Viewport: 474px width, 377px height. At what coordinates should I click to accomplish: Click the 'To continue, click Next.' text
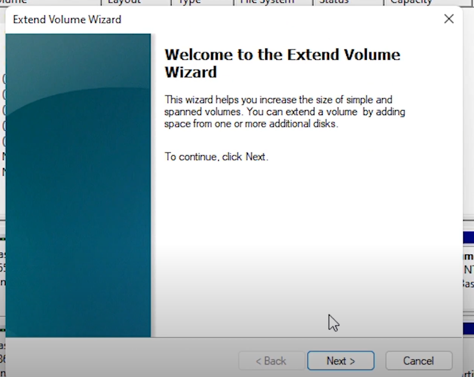[x=216, y=157]
